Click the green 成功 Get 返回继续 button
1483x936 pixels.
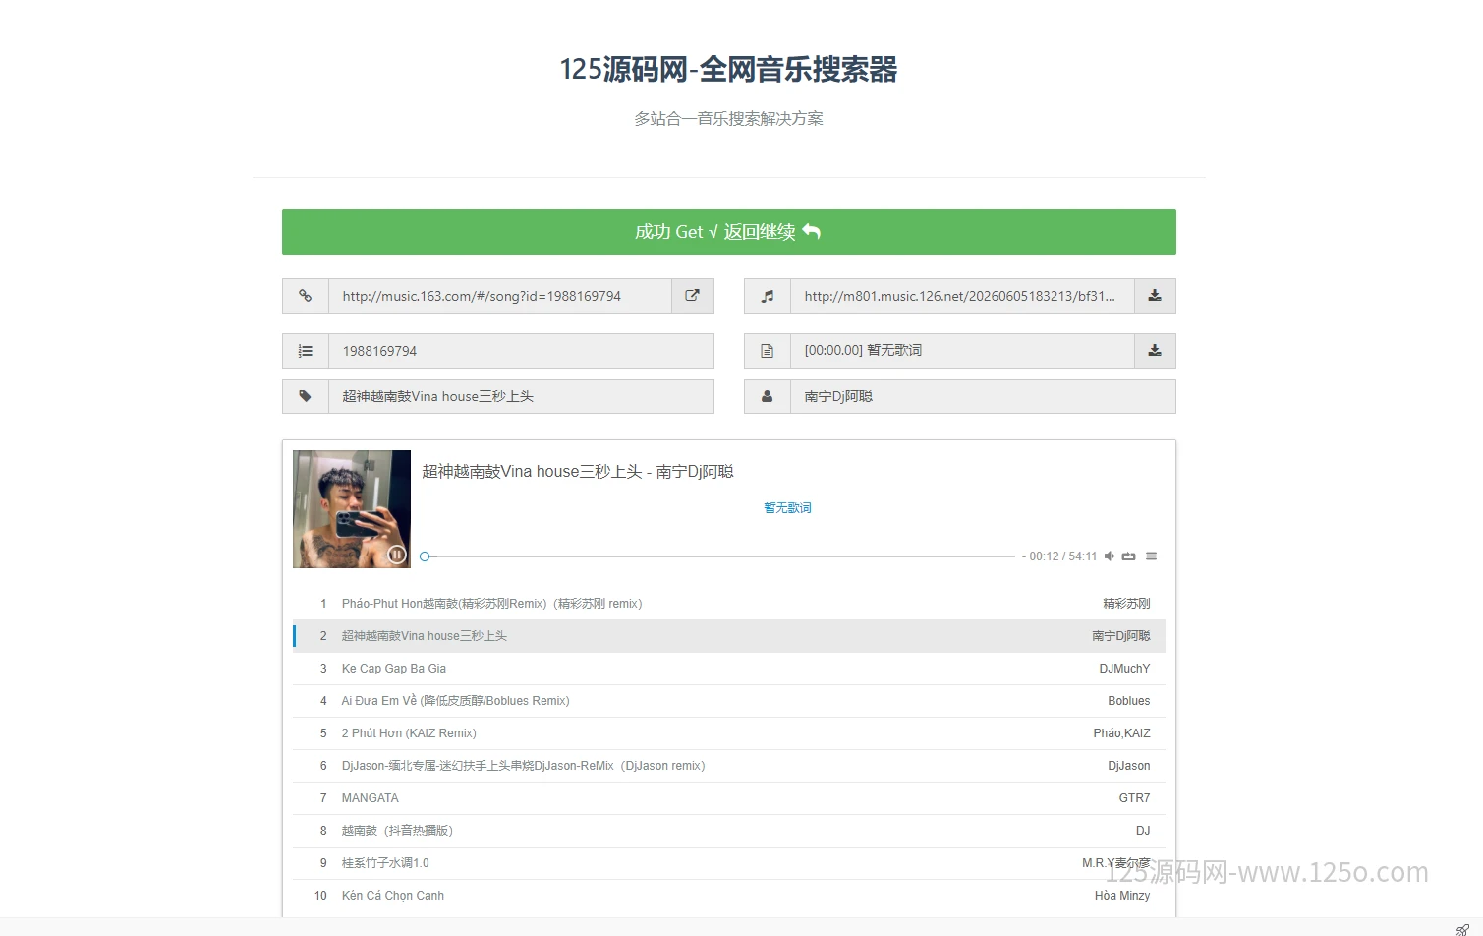click(x=729, y=232)
